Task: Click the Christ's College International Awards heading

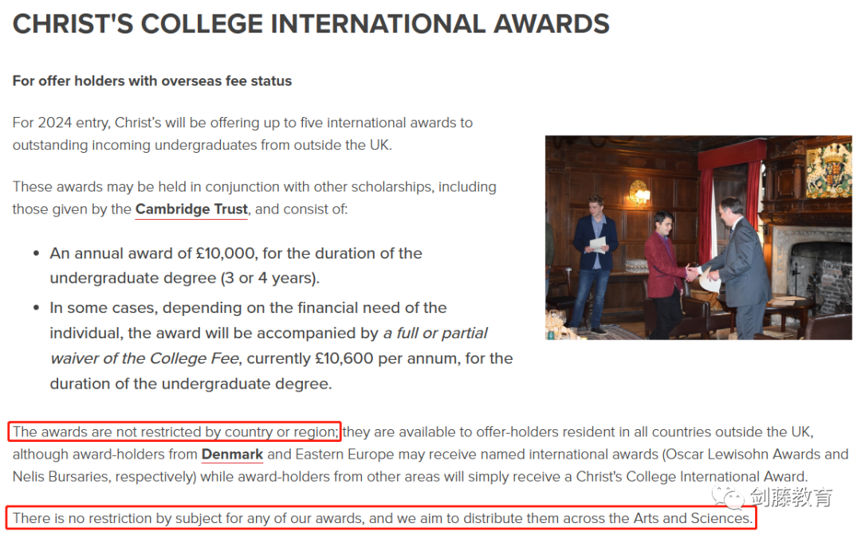Action: point(311,24)
